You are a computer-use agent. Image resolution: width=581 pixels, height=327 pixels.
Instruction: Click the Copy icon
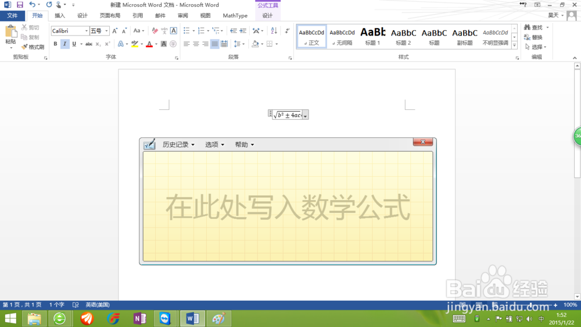tap(24, 37)
